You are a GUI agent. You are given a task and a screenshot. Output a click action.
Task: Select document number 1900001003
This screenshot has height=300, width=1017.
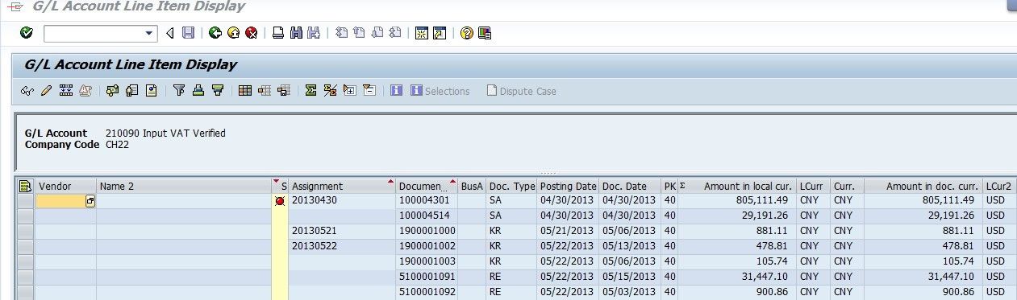point(427,261)
